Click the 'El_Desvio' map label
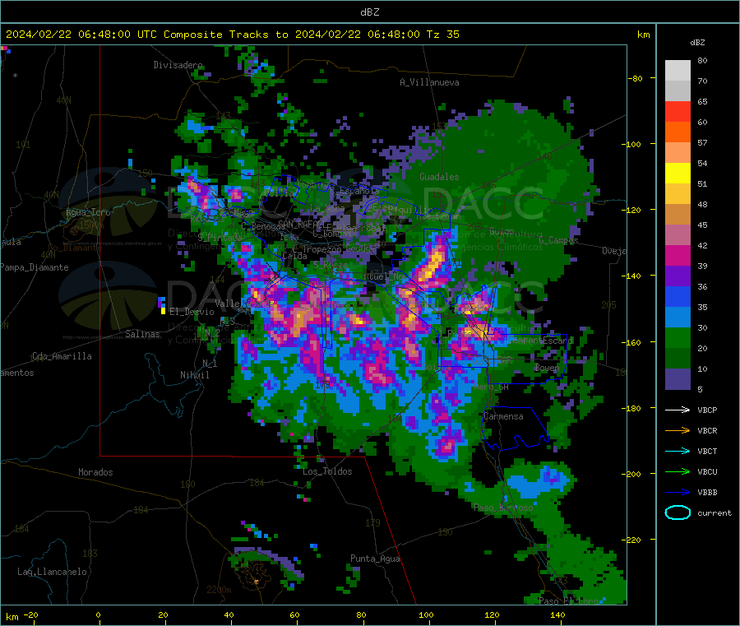This screenshot has width=740, height=626. 192,312
